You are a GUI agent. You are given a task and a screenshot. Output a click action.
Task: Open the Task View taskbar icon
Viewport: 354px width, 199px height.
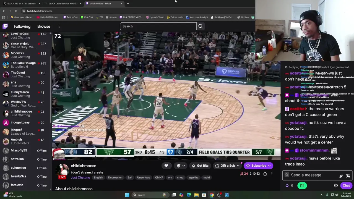coord(174,195)
